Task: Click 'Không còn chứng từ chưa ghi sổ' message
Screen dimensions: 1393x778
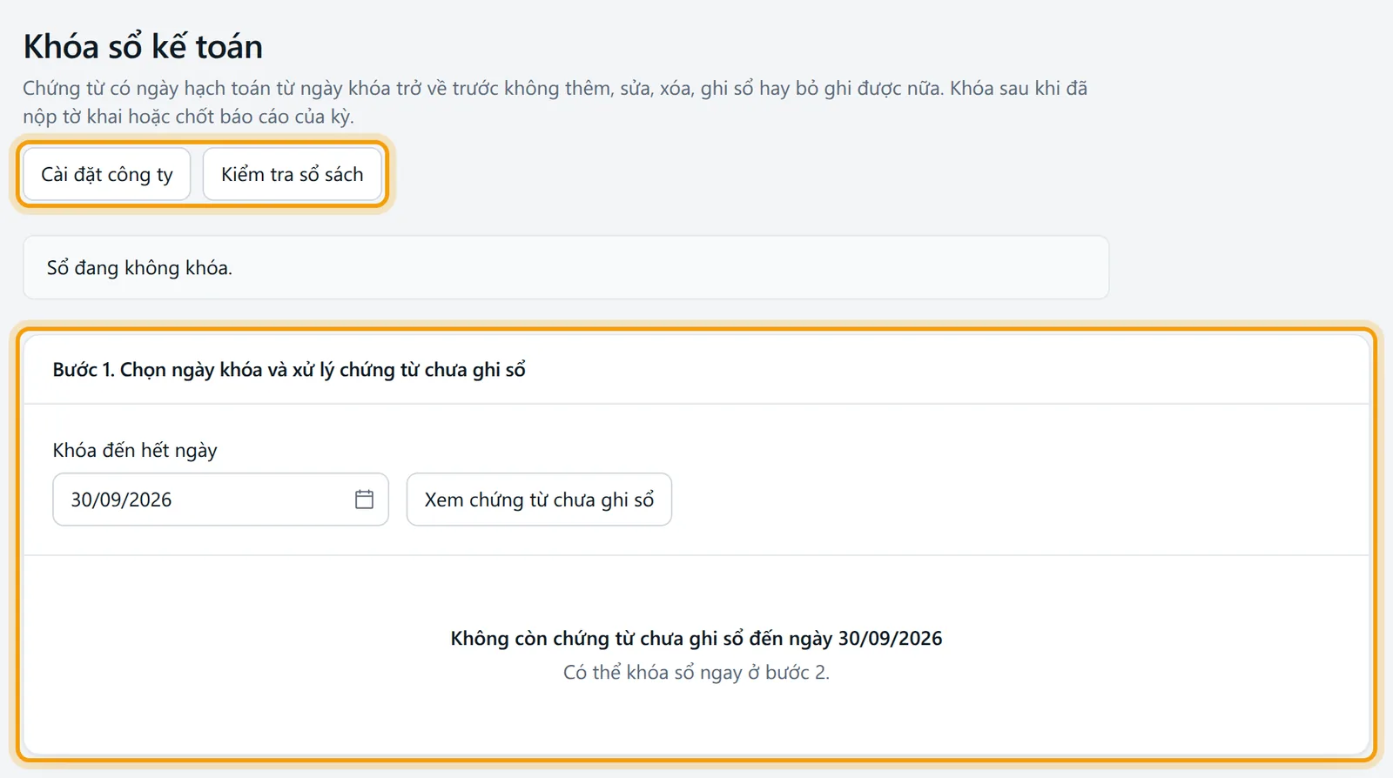Action: (696, 639)
